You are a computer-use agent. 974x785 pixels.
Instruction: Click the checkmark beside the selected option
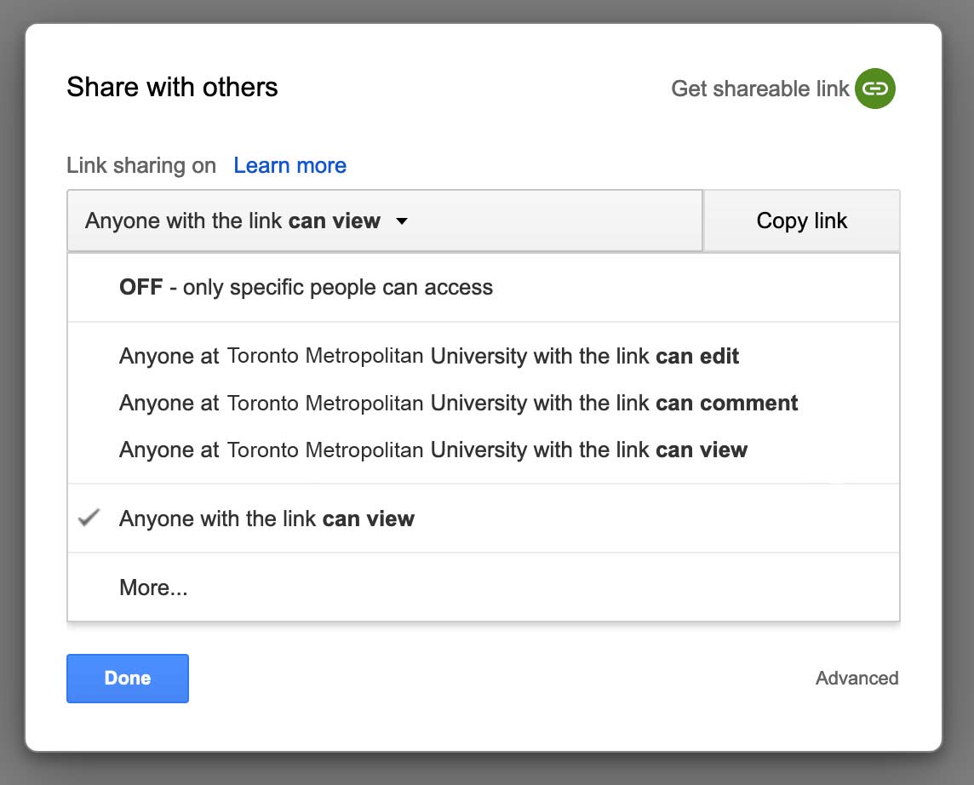(x=89, y=518)
